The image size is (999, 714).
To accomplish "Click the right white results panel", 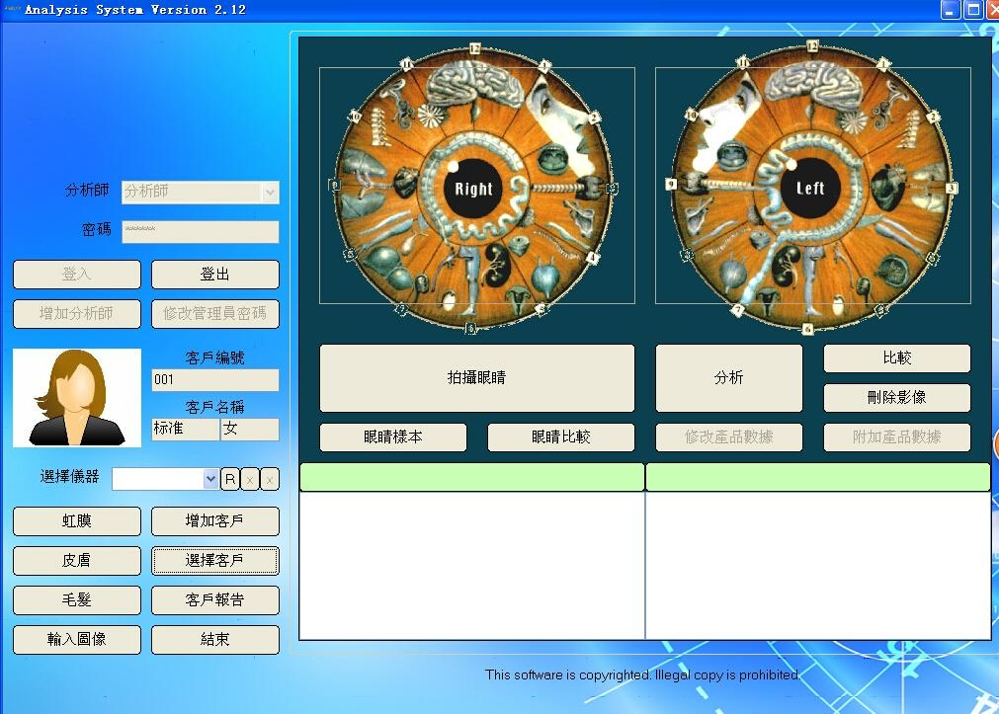I will coord(818,565).
